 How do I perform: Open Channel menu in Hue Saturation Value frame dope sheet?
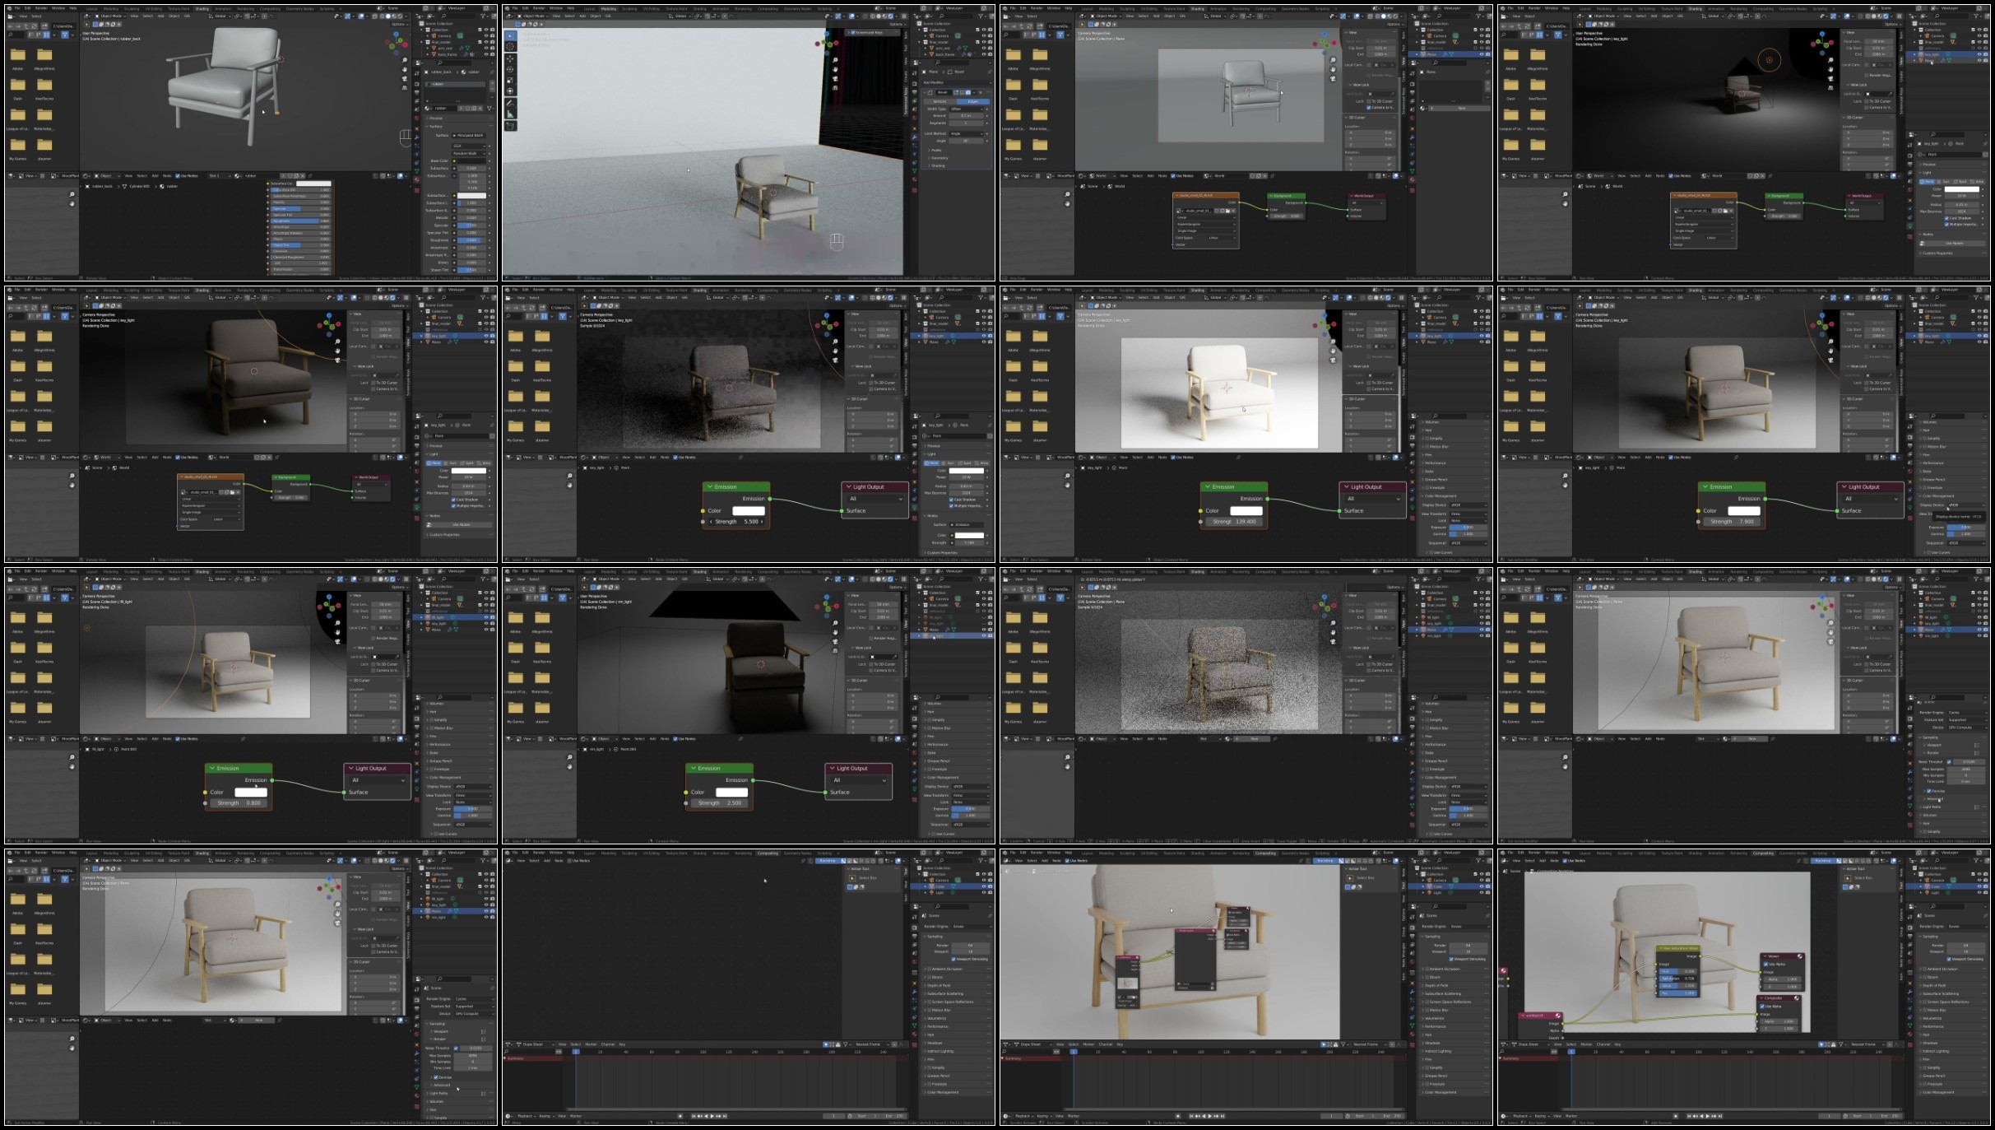1603,1044
